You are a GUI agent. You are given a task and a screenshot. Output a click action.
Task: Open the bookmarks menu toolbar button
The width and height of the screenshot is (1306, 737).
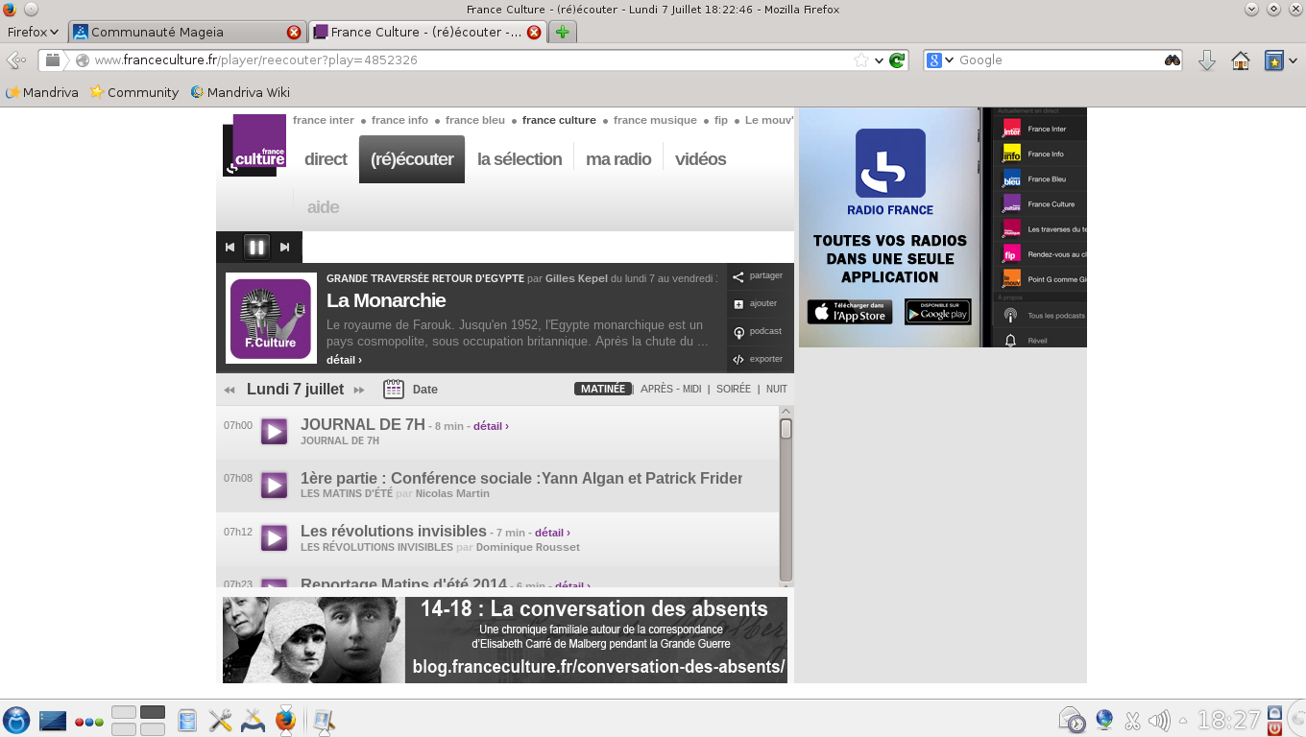[1281, 60]
